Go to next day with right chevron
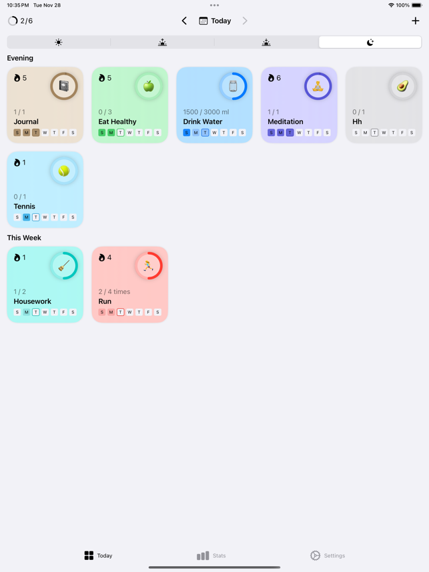This screenshot has width=429, height=572. click(245, 21)
